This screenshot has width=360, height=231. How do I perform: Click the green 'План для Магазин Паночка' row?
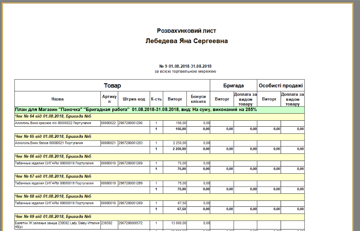pyautogui.click(x=136, y=110)
